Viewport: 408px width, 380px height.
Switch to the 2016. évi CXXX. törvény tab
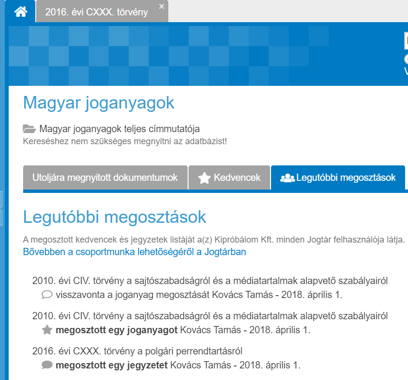pyautogui.click(x=96, y=12)
